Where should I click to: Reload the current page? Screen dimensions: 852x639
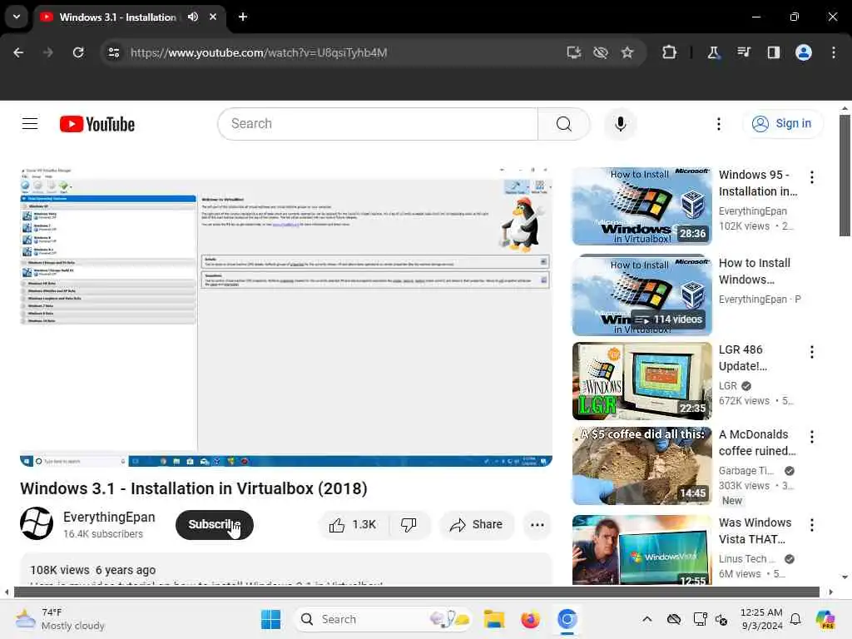tap(78, 52)
